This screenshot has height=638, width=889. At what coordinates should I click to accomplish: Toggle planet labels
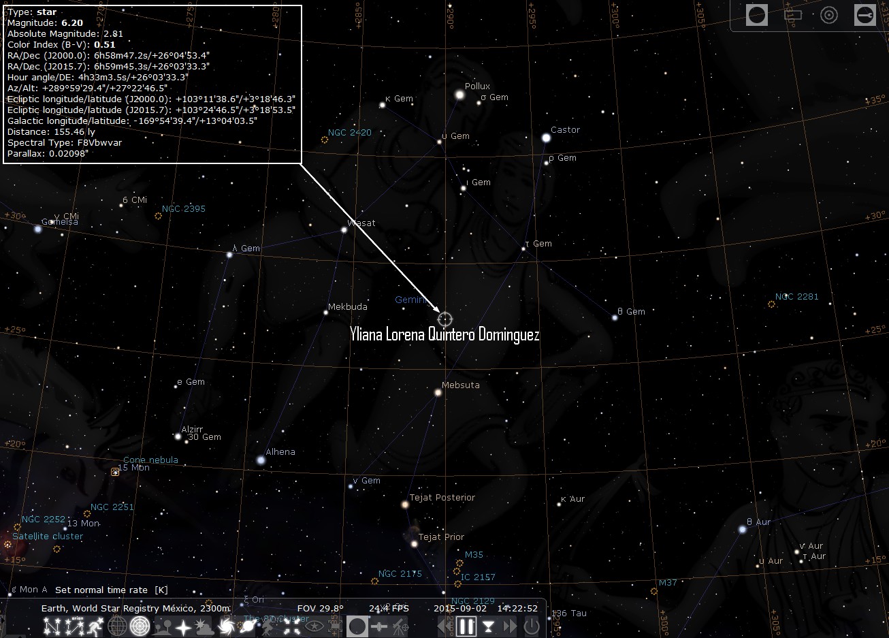tap(247, 626)
